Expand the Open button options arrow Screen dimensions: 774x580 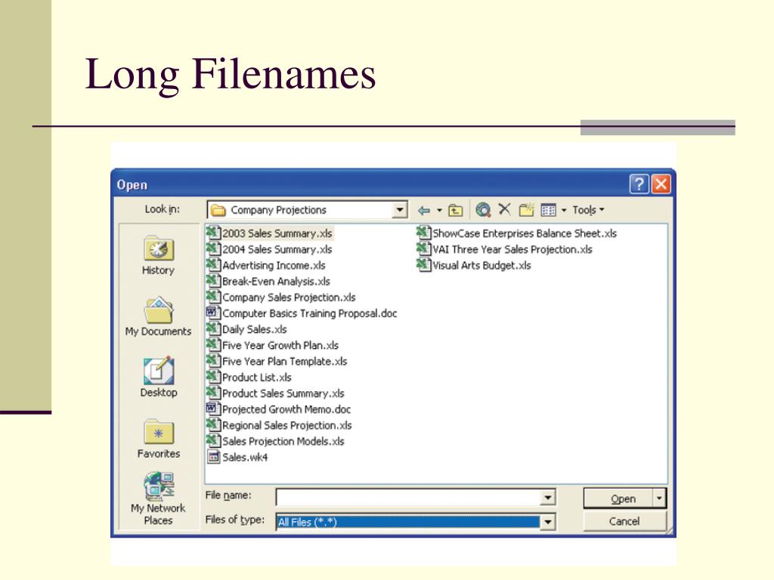(659, 498)
